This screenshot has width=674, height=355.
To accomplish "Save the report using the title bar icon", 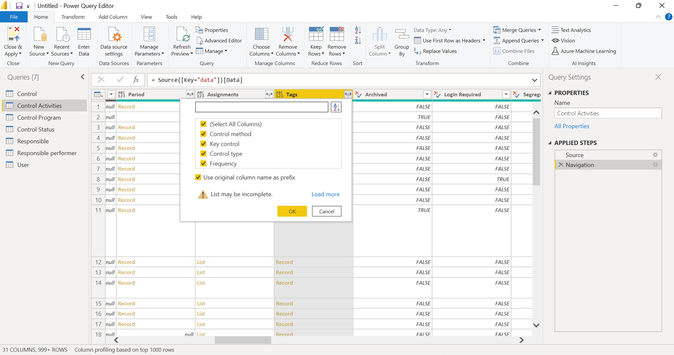I will (19, 6).
